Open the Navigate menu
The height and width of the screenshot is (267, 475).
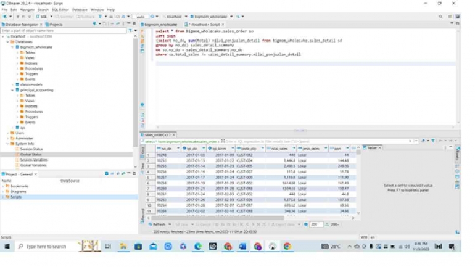pos(27,10)
